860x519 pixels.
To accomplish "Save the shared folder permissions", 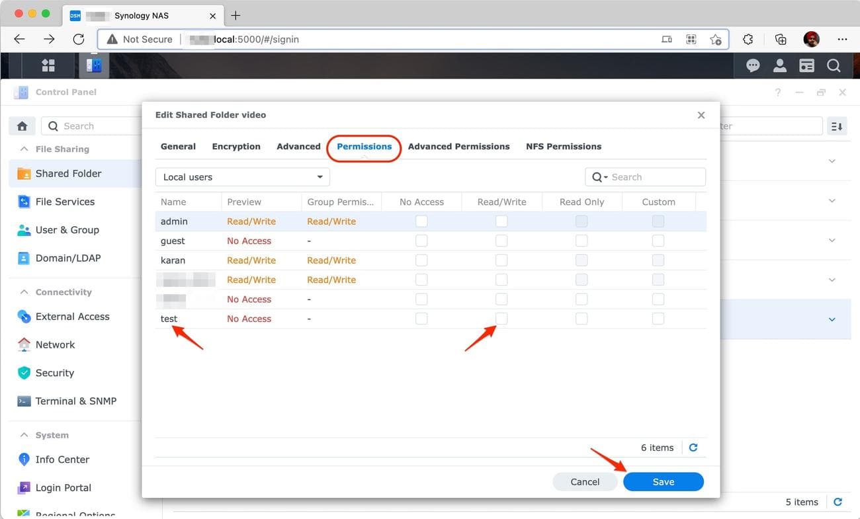I will pyautogui.click(x=663, y=481).
